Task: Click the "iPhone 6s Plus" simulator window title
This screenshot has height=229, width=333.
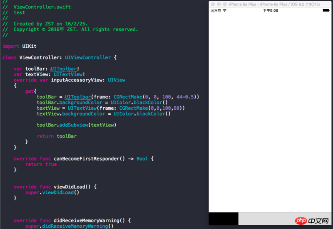Action: coord(274,4)
